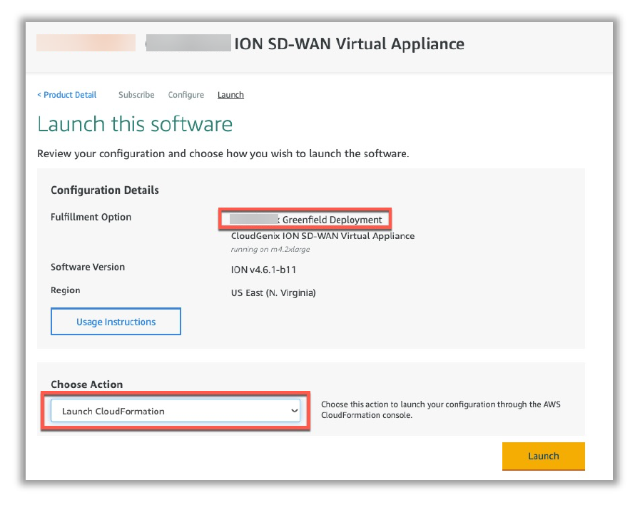This screenshot has width=635, height=505.
Task: Click the 'Launch this software' heading
Action: (x=135, y=124)
